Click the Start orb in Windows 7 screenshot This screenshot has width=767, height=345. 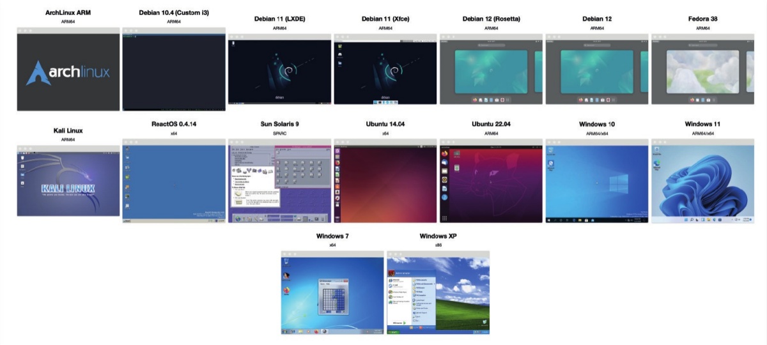pos(285,331)
